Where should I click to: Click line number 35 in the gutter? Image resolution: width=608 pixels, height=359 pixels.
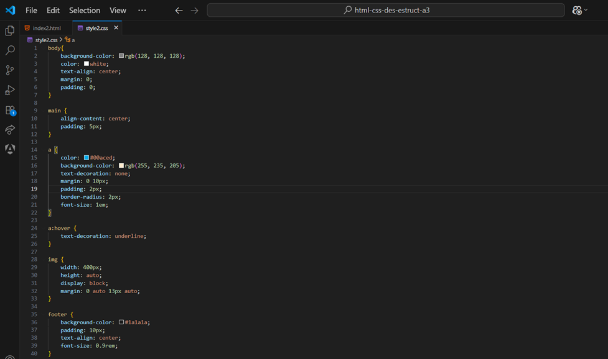point(34,314)
